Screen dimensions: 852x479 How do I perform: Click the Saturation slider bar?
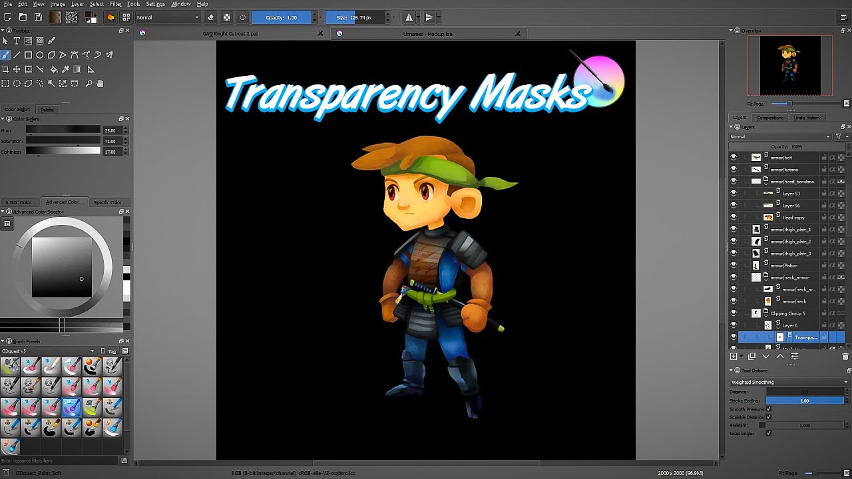(63, 141)
